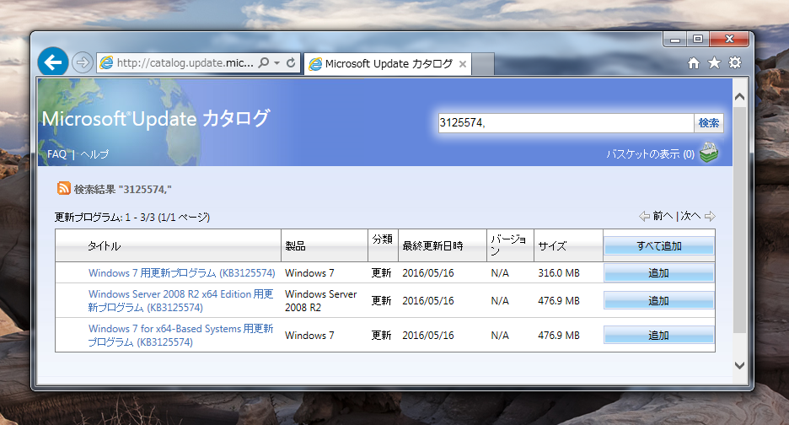Minimize the browser window
This screenshot has width=789, height=425.
point(674,40)
